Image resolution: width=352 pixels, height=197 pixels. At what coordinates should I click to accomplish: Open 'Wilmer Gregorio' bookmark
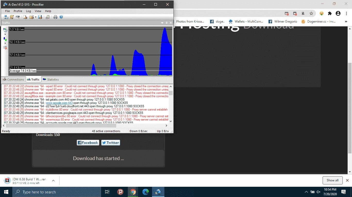click(x=283, y=22)
